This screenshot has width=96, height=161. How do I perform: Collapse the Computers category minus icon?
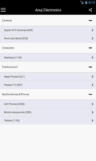tap(90, 48)
